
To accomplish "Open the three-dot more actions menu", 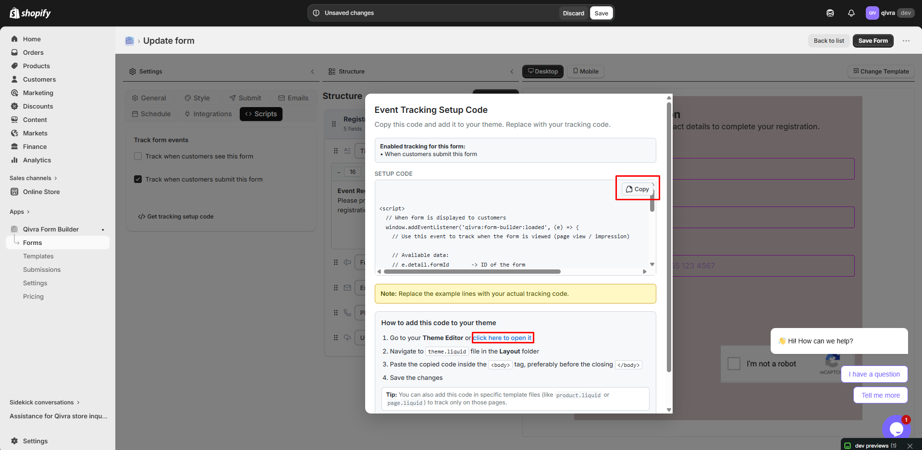I will tap(906, 41).
